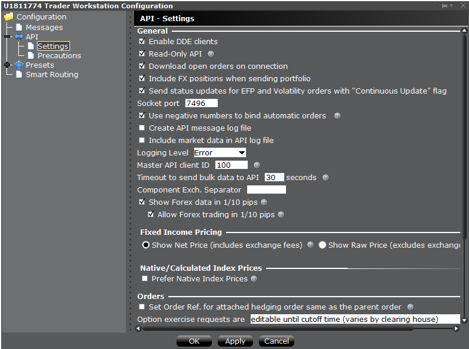Toggle Include FX positions when sending portfolio
469x349 pixels.
(142, 78)
